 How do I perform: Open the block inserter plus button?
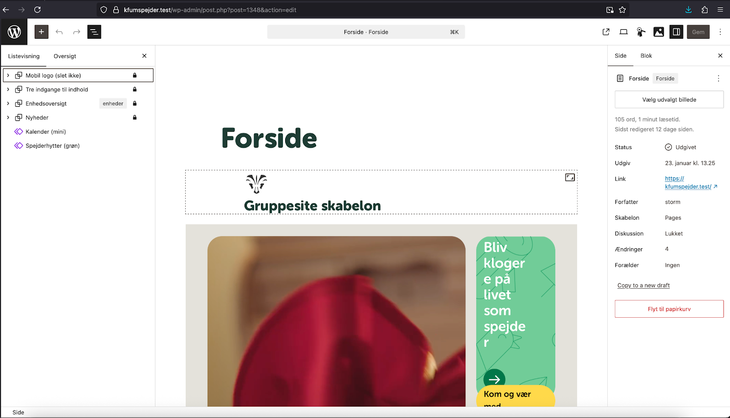[x=41, y=32]
